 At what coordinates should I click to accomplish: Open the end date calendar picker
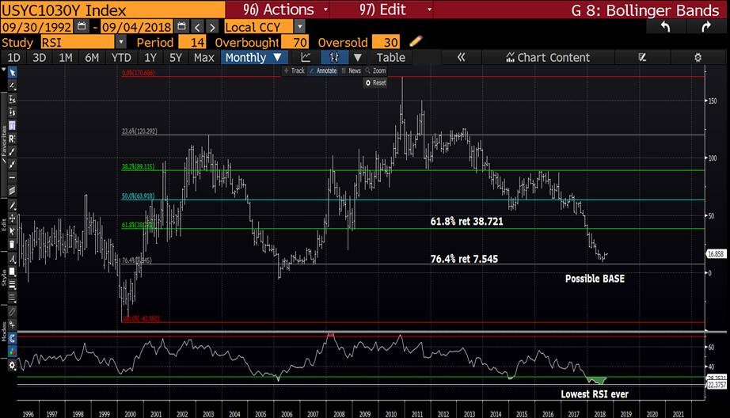(181, 27)
